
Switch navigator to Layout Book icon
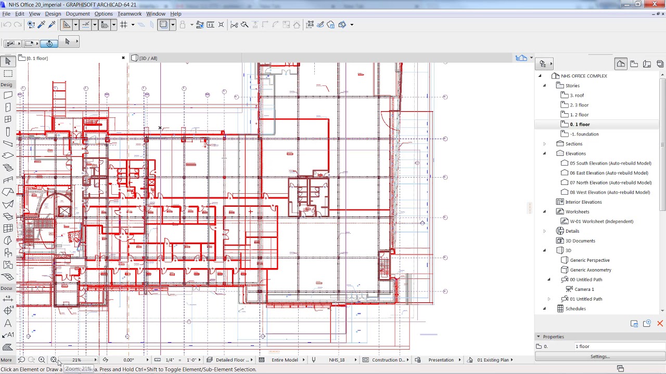tap(647, 64)
